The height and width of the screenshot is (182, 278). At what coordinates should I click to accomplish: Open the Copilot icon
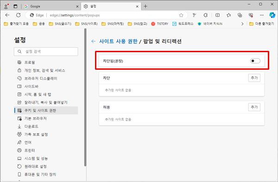(x=272, y=15)
